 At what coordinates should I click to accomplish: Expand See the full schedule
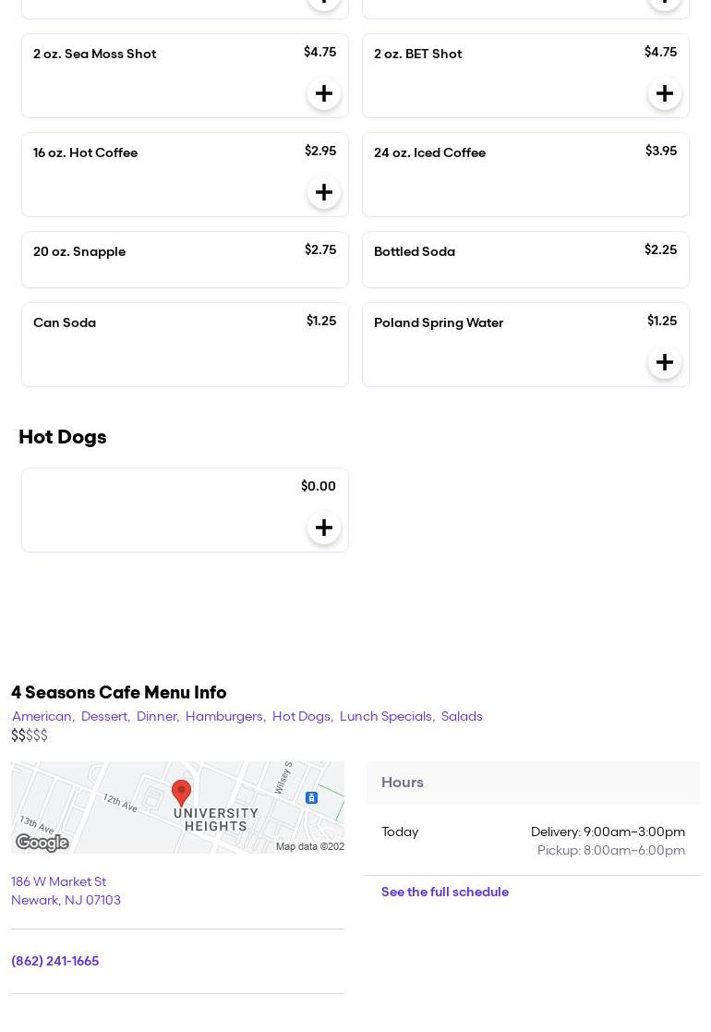[x=444, y=892]
